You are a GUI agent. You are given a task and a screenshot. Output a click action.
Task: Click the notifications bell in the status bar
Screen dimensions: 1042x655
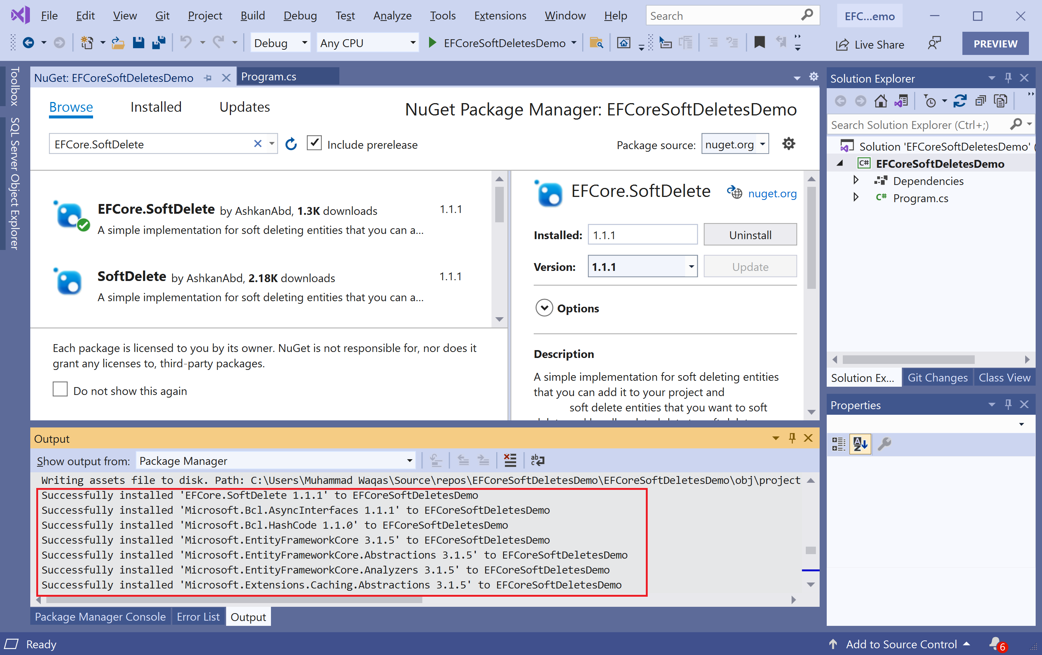pos(995,643)
